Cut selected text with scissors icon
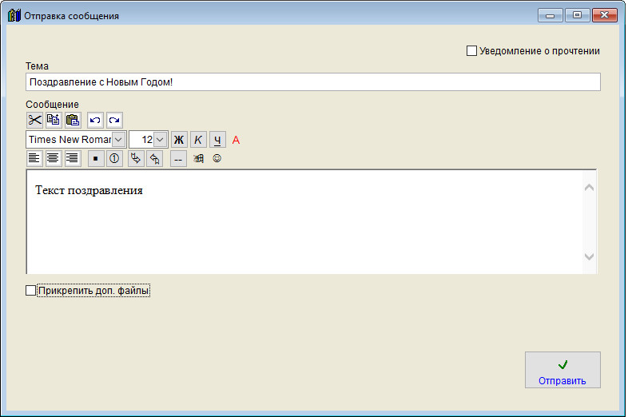 (x=35, y=120)
